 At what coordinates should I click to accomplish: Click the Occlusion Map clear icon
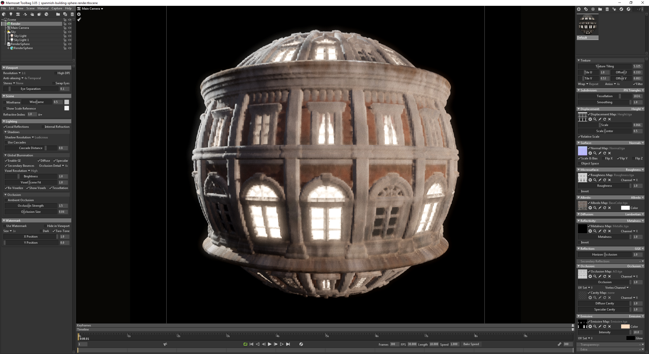pyautogui.click(x=610, y=276)
